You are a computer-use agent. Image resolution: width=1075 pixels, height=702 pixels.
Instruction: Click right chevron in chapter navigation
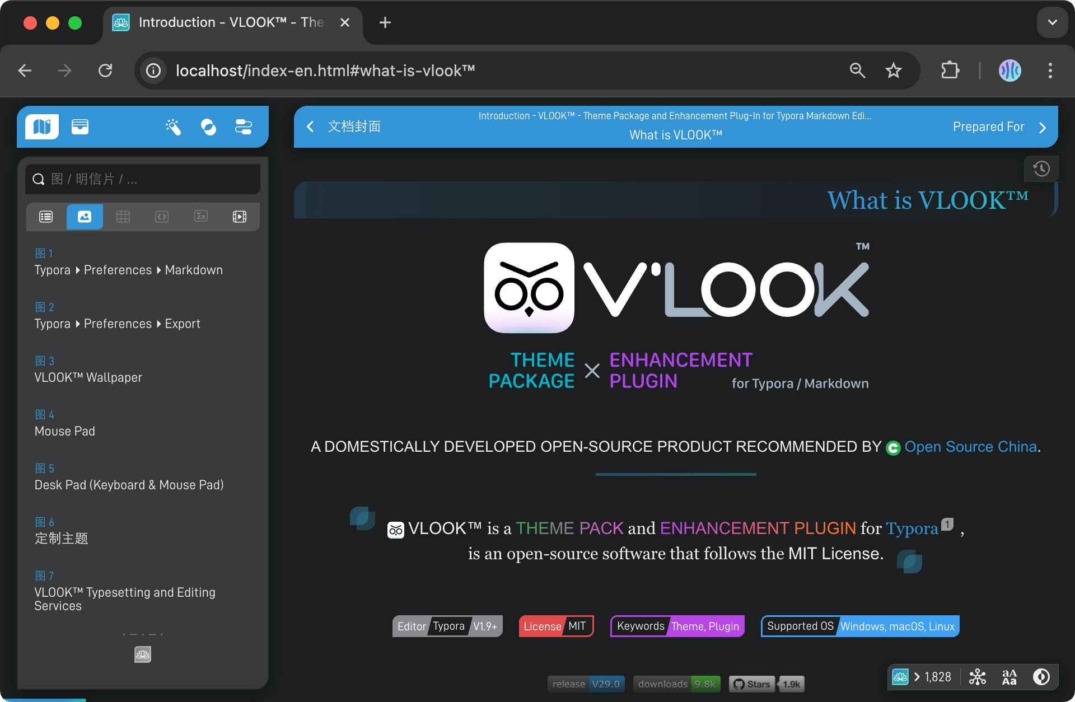[1043, 127]
